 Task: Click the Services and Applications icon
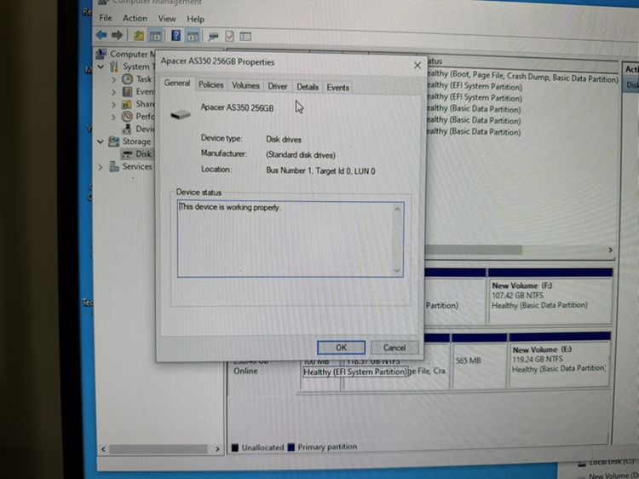(x=114, y=166)
